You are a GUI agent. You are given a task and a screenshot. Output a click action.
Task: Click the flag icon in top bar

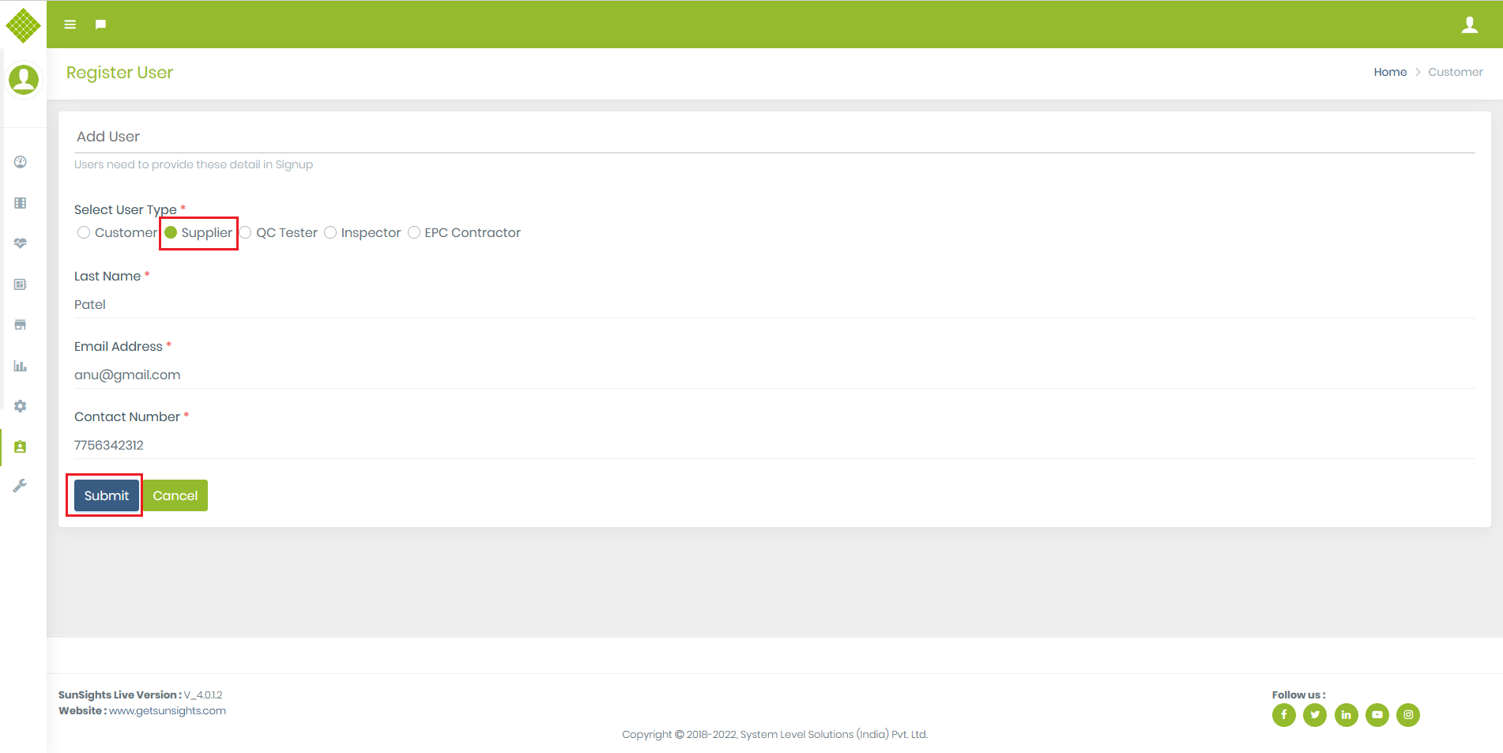point(100,24)
